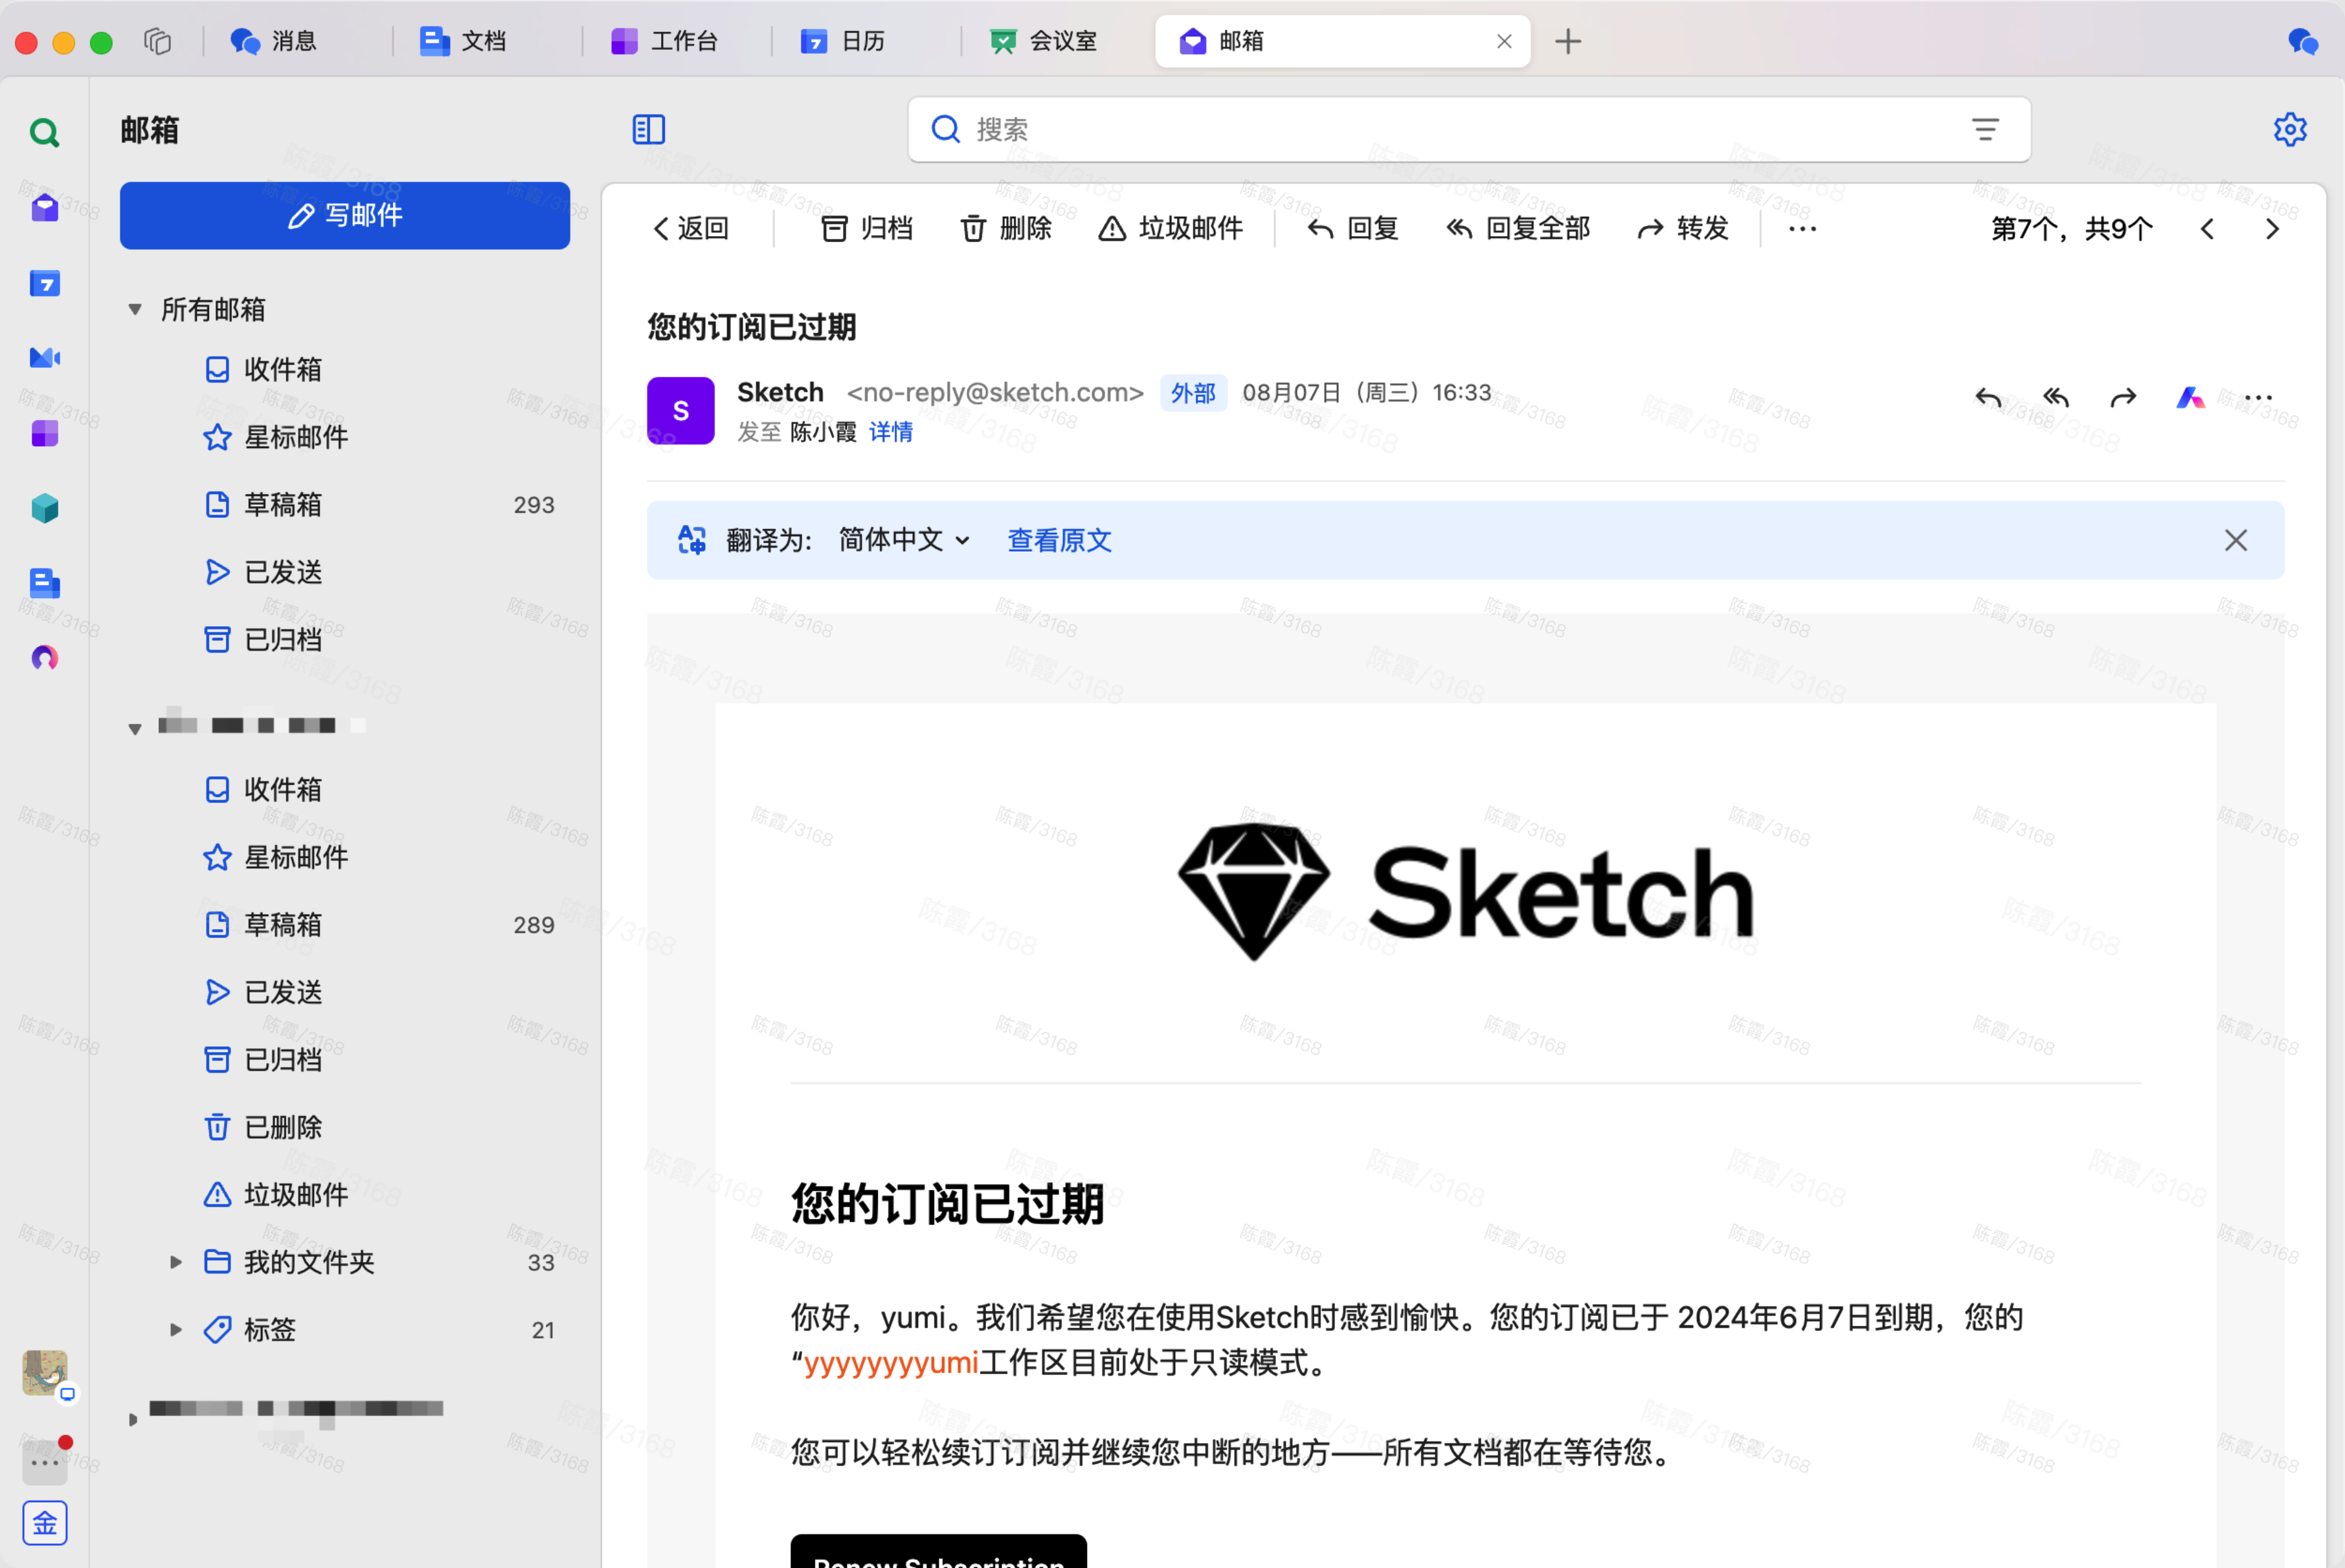Screen dimensions: 2345x1568
Task: Open 草稿箱 with 293 drafts
Action: click(345, 505)
